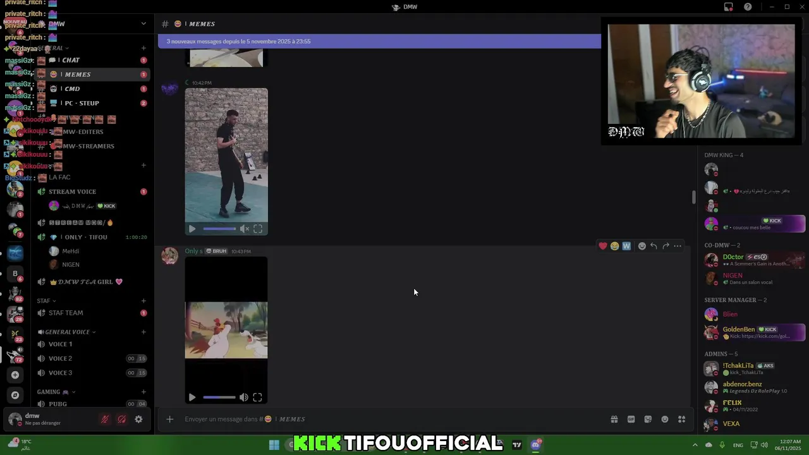The height and width of the screenshot is (455, 809).
Task: Collapse the GAMING category
Action: [56, 392]
